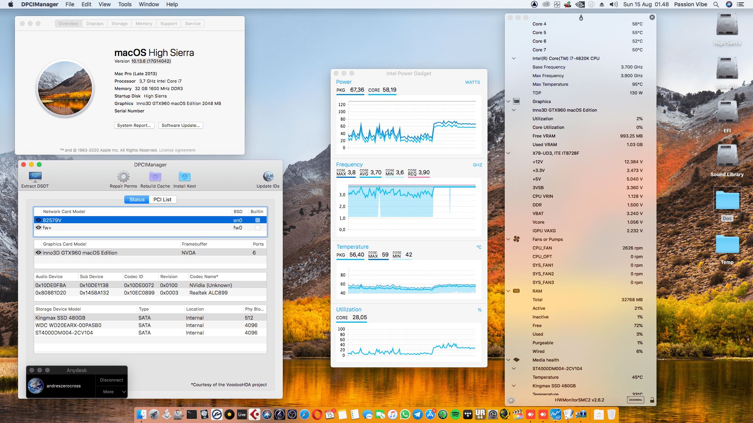This screenshot has height=423, width=753.
Task: Click the eye icon beside fw+
Action: pyautogui.click(x=38, y=228)
